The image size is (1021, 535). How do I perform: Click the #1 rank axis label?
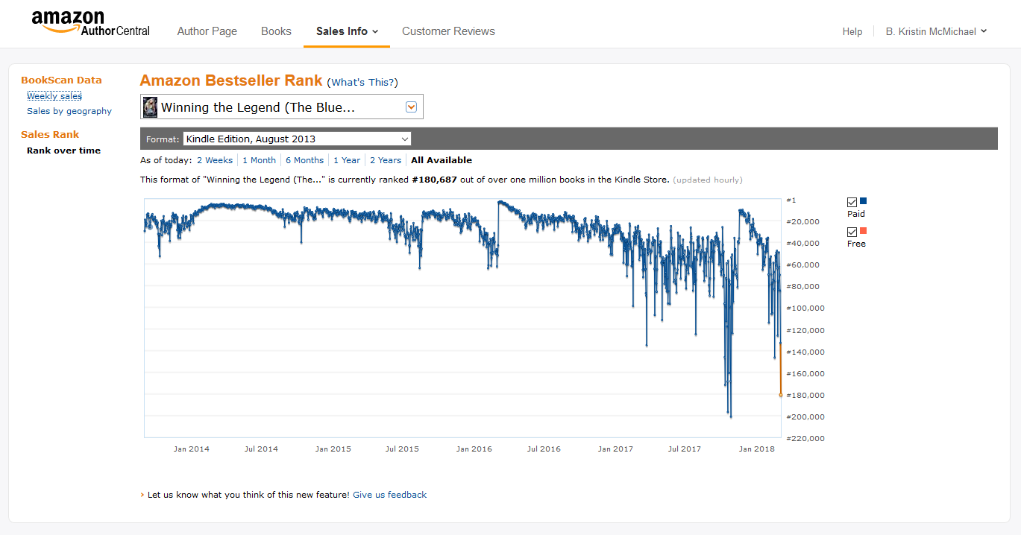[x=791, y=200]
